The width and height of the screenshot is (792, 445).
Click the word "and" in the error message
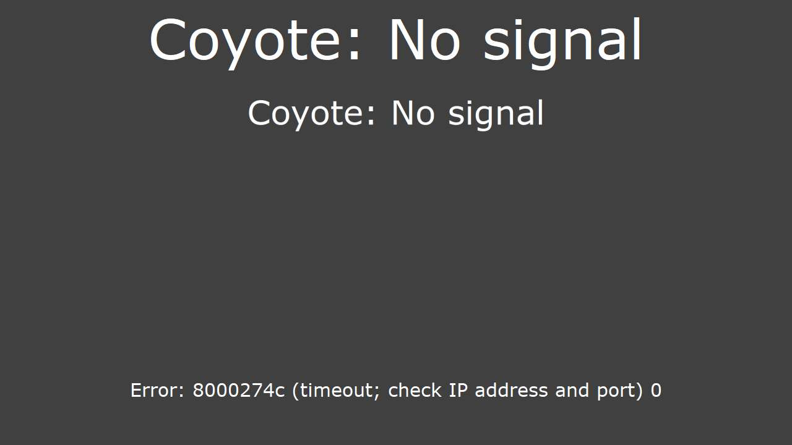pyautogui.click(x=573, y=391)
